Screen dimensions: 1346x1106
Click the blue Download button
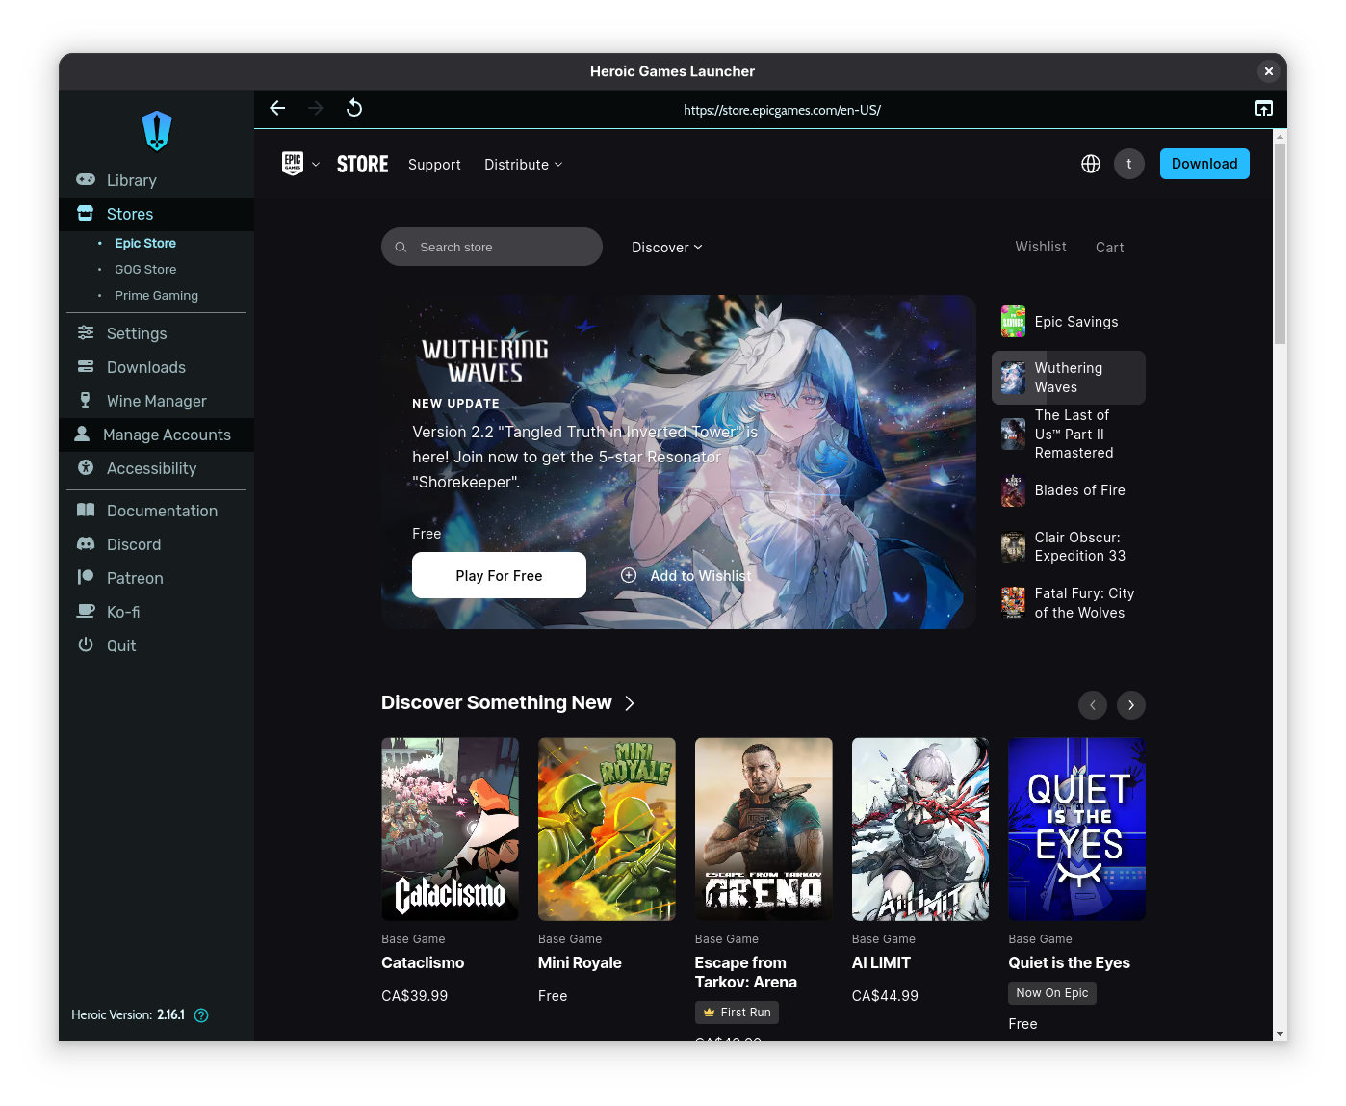1204,164
